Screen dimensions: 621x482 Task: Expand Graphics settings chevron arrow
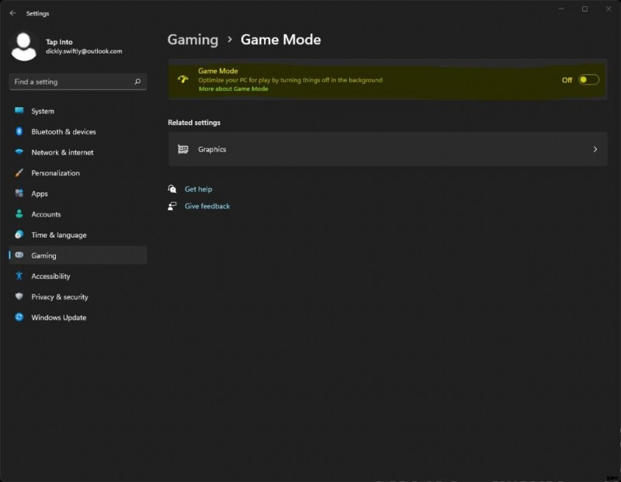coord(595,149)
